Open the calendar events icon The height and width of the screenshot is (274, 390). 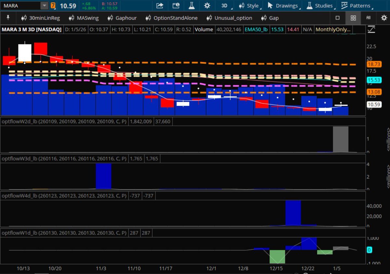point(176,6)
